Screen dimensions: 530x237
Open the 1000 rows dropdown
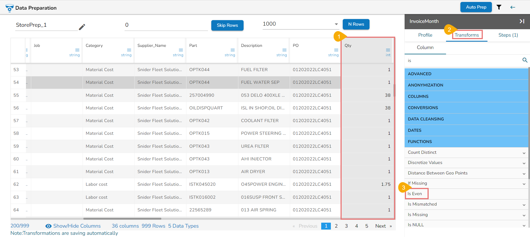coord(336,24)
